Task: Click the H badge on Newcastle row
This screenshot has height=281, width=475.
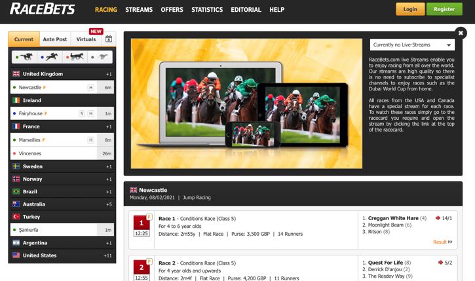Action: [x=90, y=88]
